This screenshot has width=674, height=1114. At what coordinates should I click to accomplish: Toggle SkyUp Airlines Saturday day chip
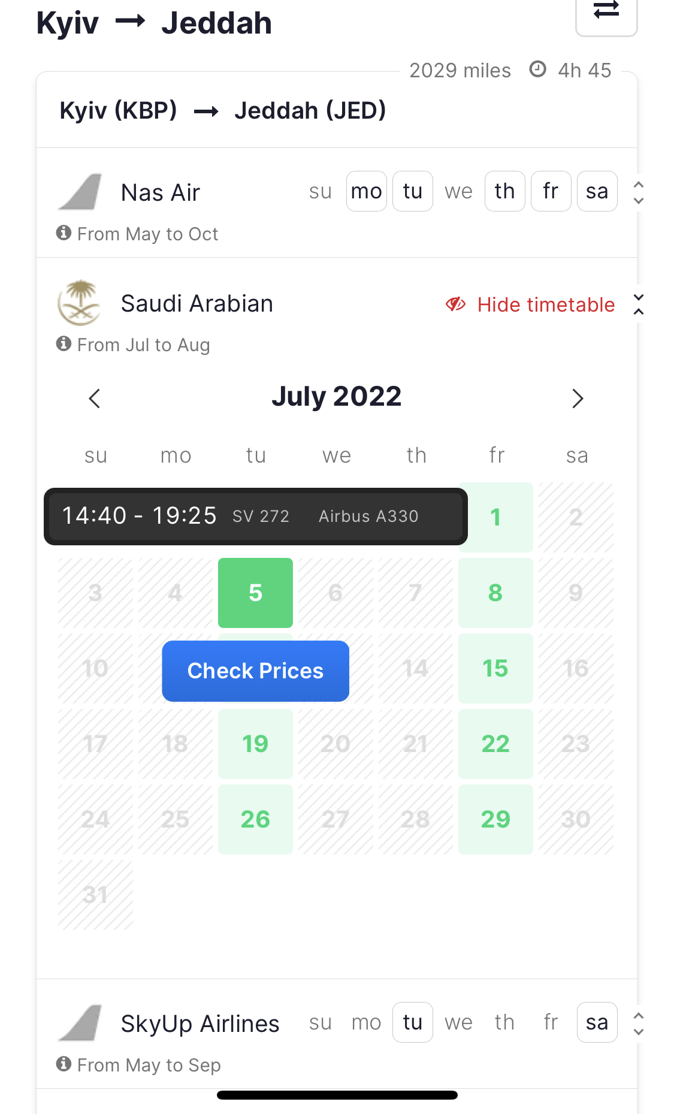pyautogui.click(x=597, y=1022)
